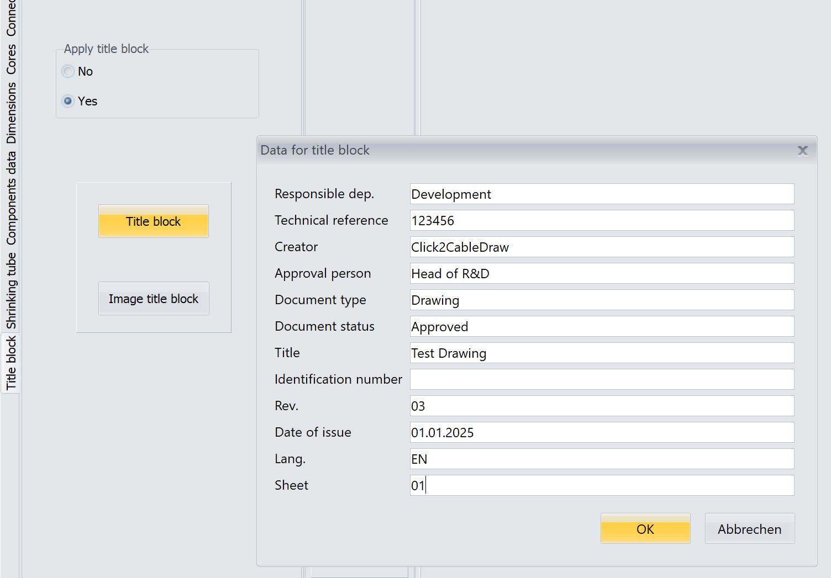This screenshot has height=578, width=831.
Task: Cancel with the Abbrechen button
Action: 749,529
